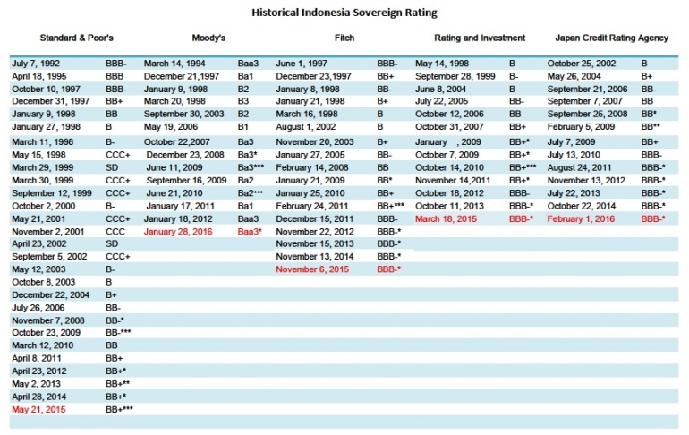This screenshot has width=689, height=435.
Task: Click the red date 'November 6, 2015'
Action: coord(312,269)
